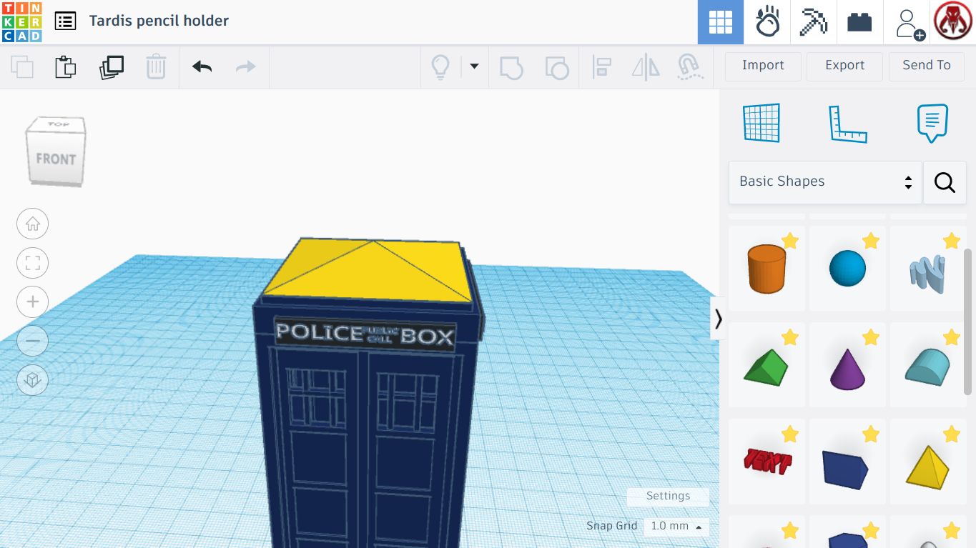Screen dimensions: 976x548
Task: Open workplane Settings button
Action: tap(668, 497)
